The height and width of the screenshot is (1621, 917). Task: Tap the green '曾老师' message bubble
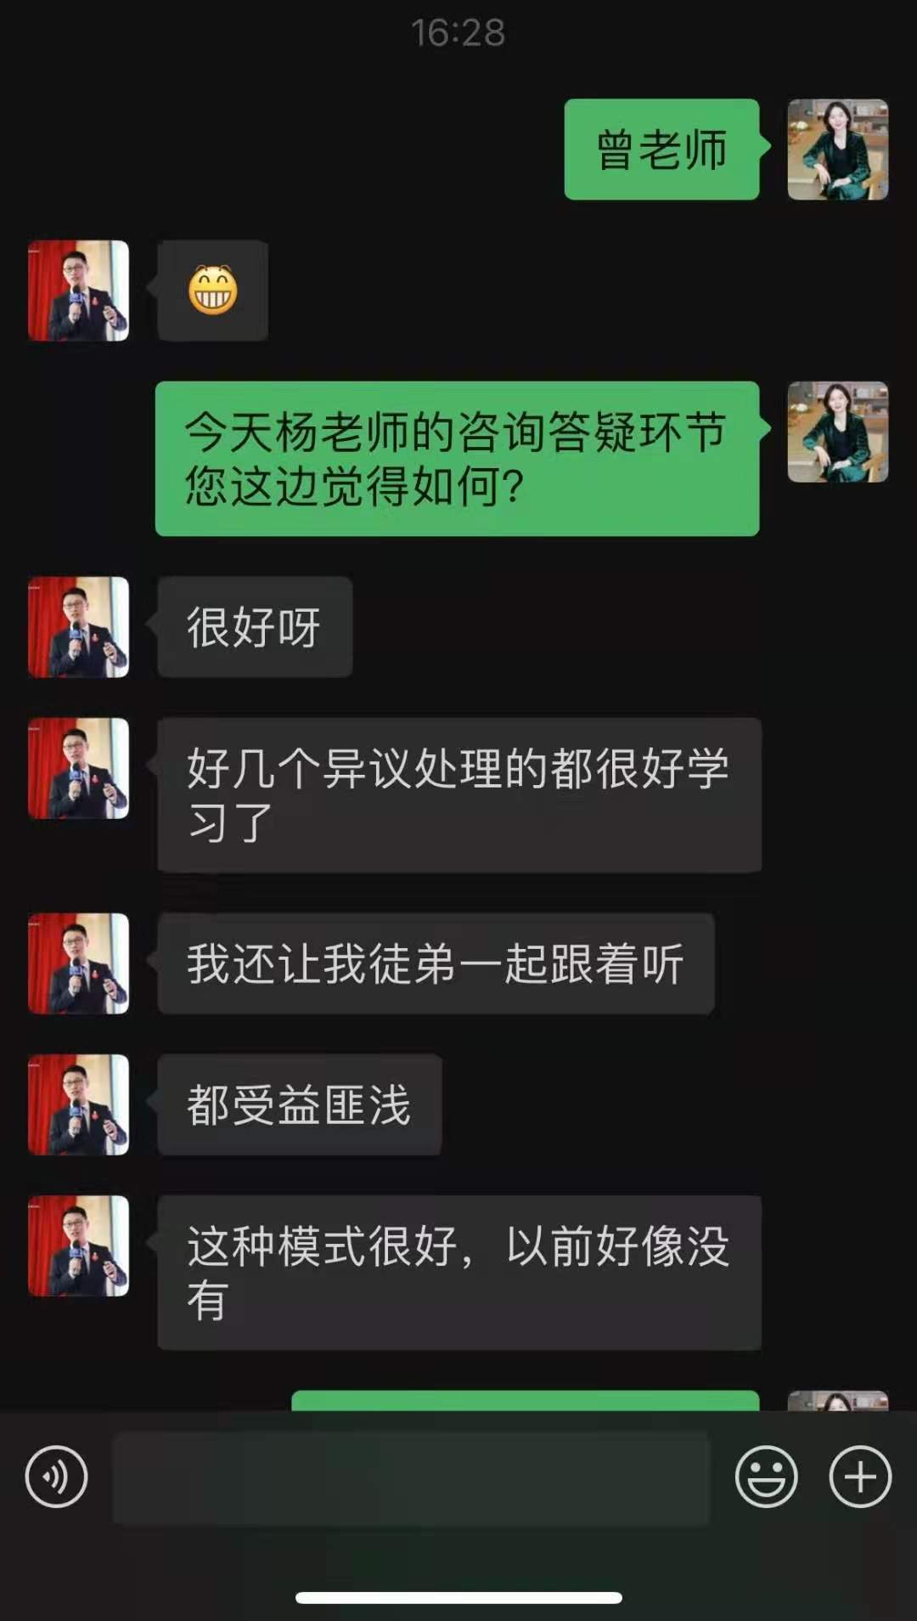(x=662, y=150)
